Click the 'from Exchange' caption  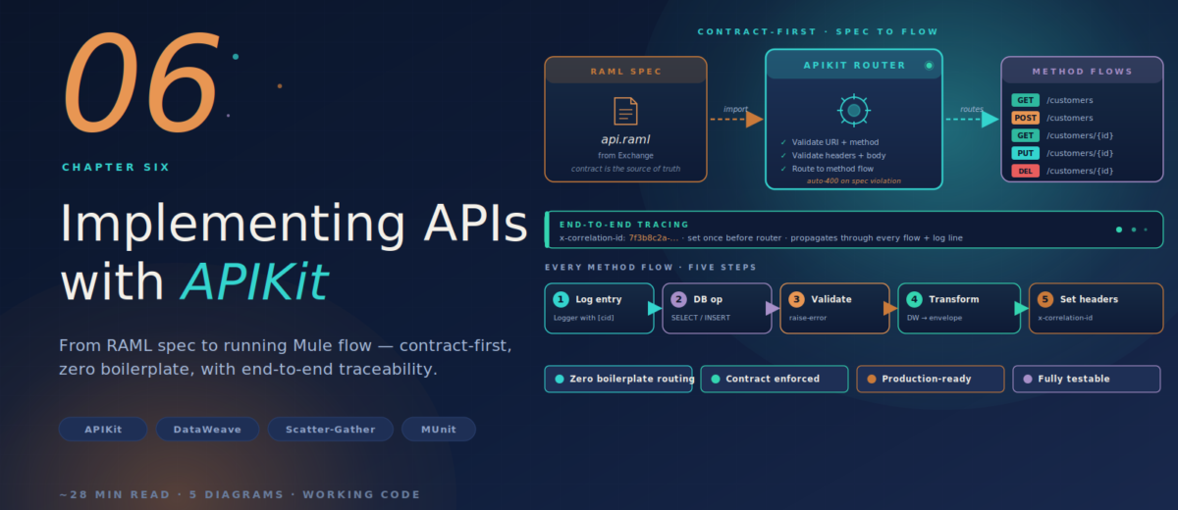pyautogui.click(x=626, y=155)
